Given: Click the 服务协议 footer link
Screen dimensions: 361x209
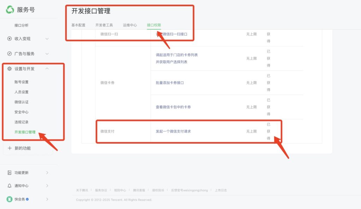Looking at the screenshot, I should coord(101,190).
